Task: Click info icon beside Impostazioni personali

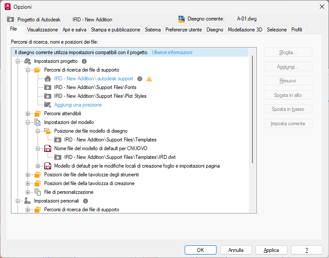Action: [85, 201]
